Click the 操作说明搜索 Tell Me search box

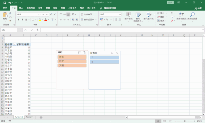(110, 8)
